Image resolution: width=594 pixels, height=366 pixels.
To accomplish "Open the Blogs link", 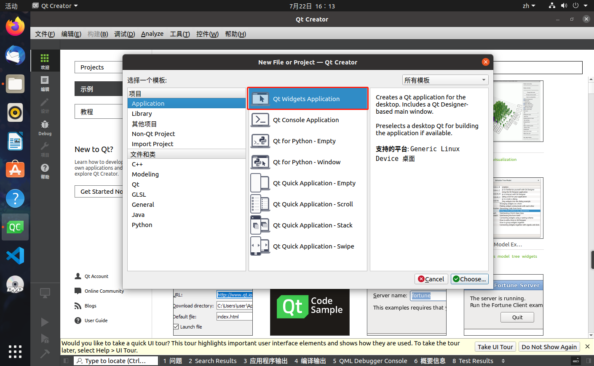I will coord(90,306).
